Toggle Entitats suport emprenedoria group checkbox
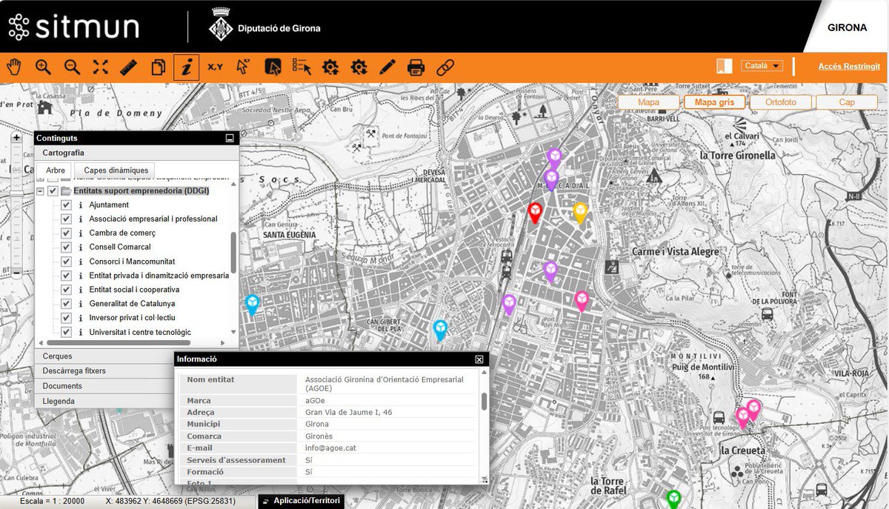Image resolution: width=889 pixels, height=509 pixels. click(x=53, y=191)
